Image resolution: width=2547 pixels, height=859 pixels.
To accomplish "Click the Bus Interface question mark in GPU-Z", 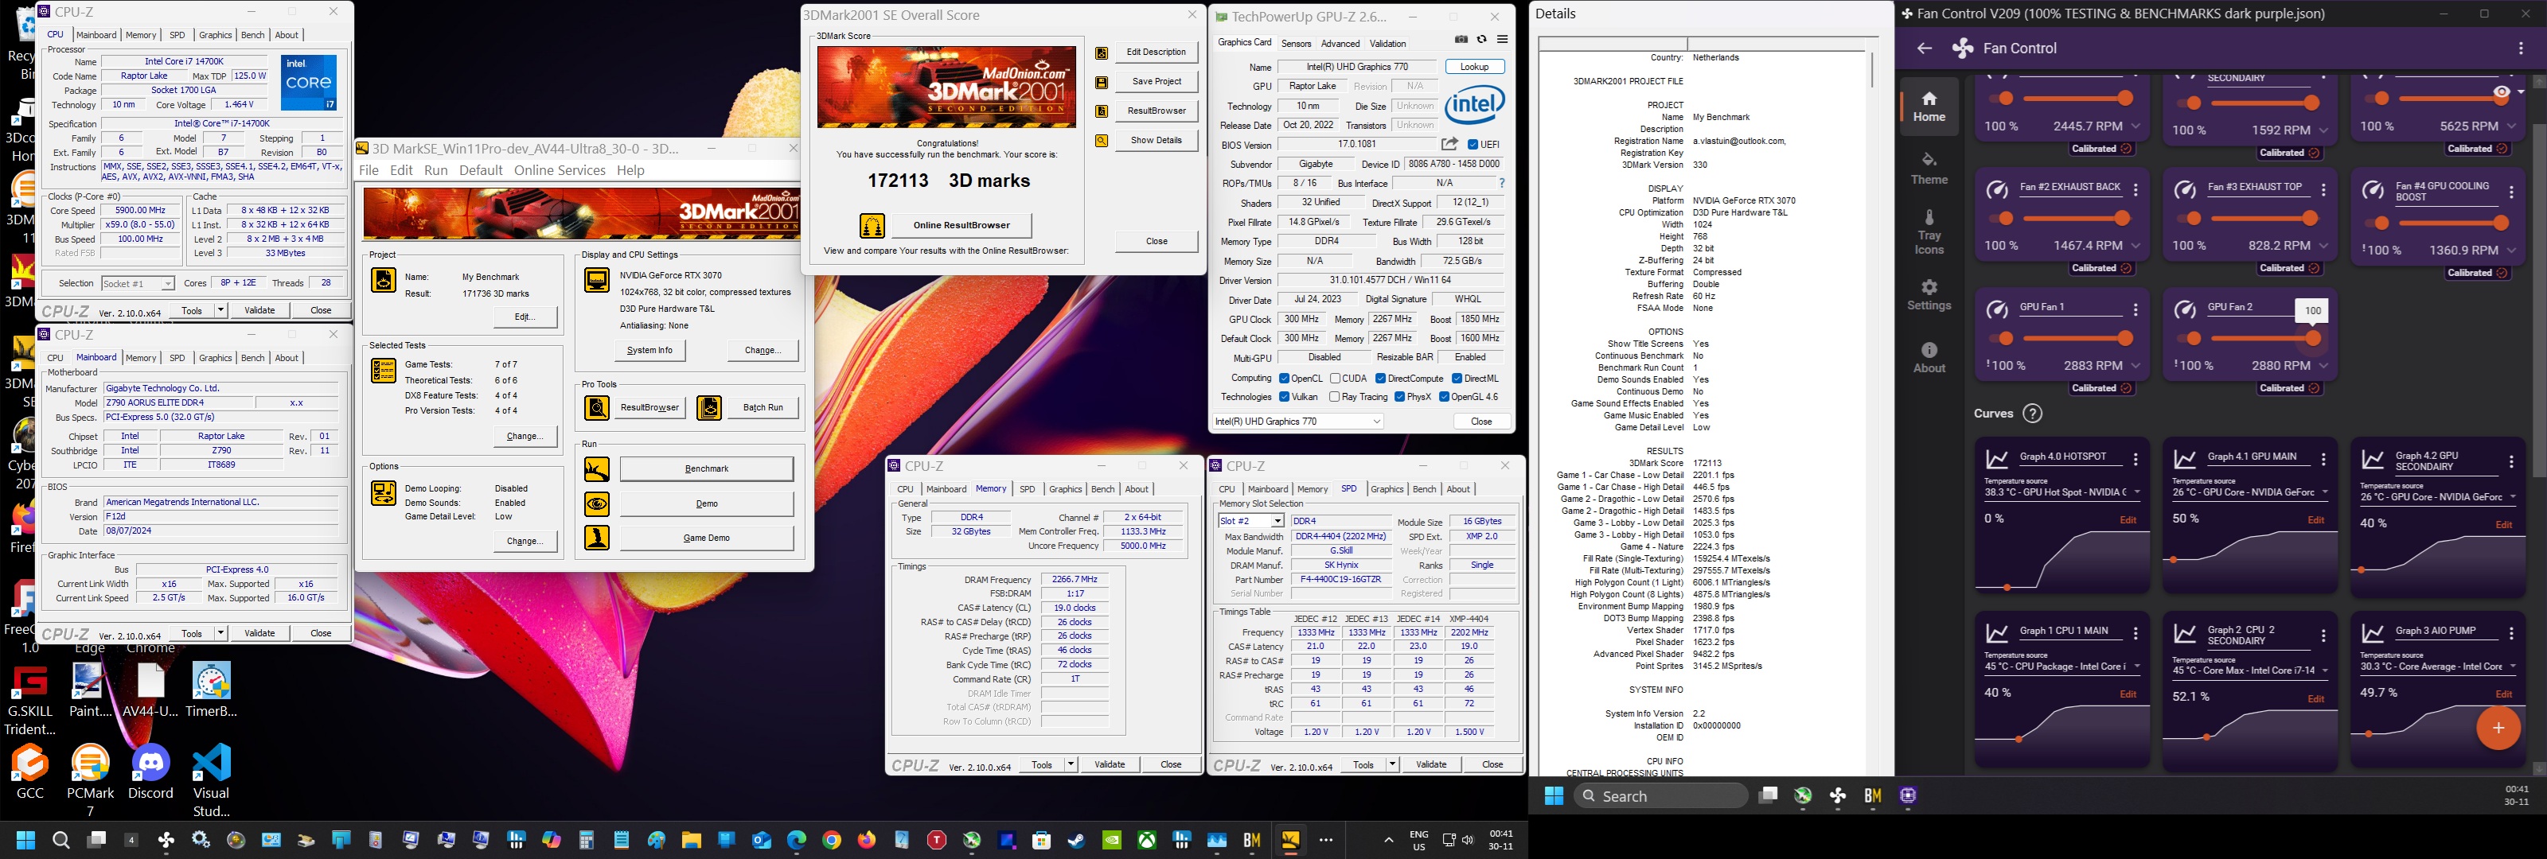I will click(1502, 183).
